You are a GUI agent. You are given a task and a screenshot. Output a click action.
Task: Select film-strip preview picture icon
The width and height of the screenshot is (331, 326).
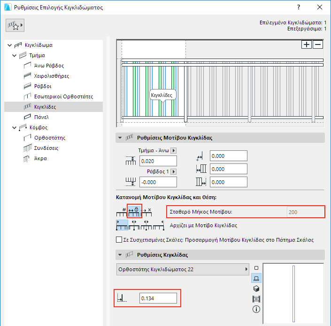pos(256,299)
